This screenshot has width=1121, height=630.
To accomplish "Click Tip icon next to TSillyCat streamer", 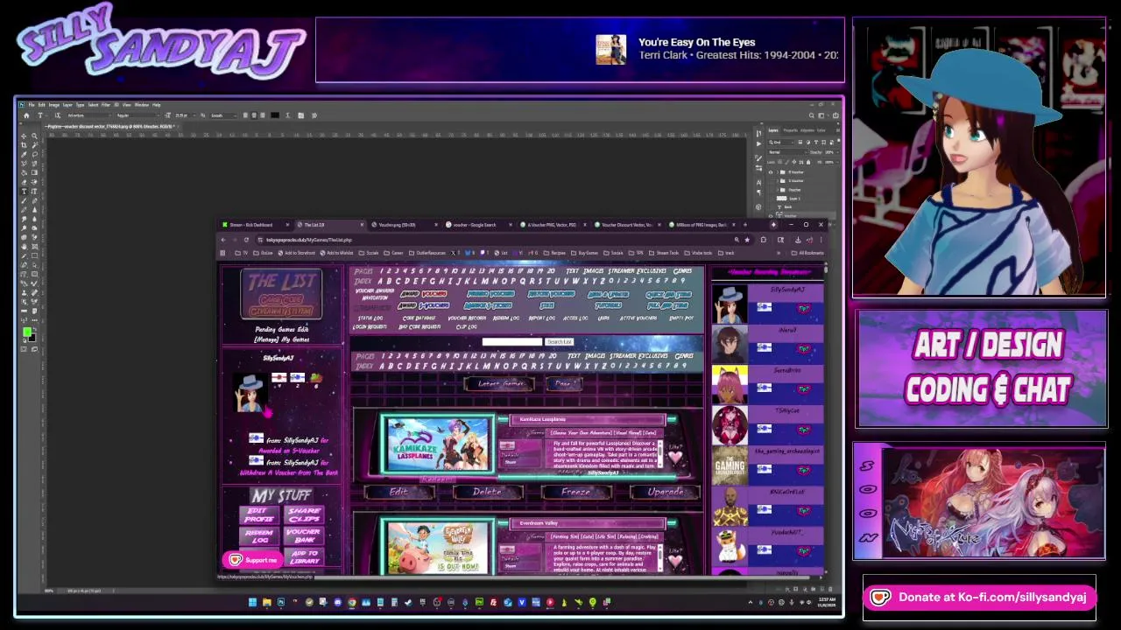I will [x=804, y=429].
